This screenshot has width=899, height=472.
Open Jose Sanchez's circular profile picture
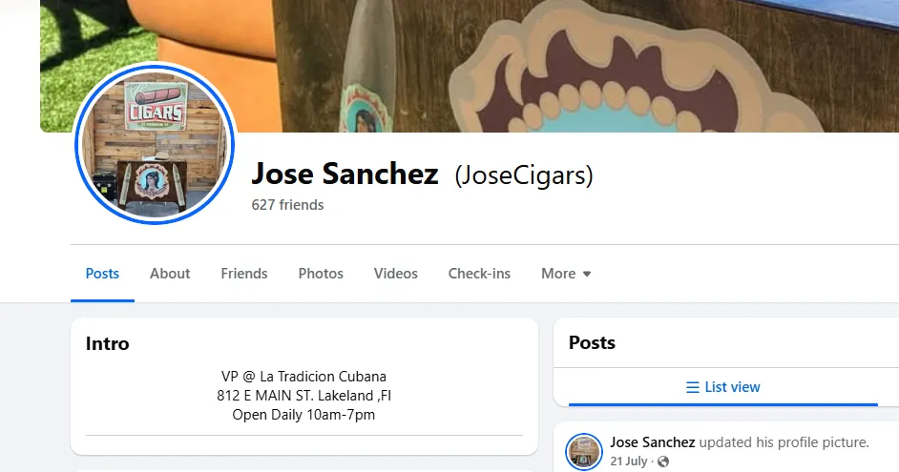pos(155,144)
